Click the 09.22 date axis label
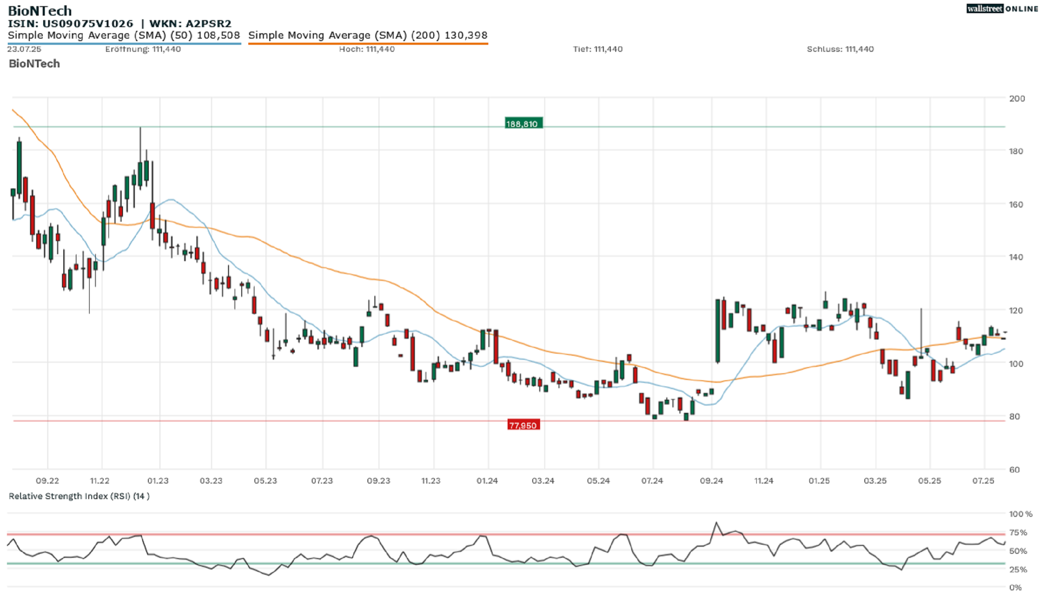The image size is (1044, 608). click(47, 481)
